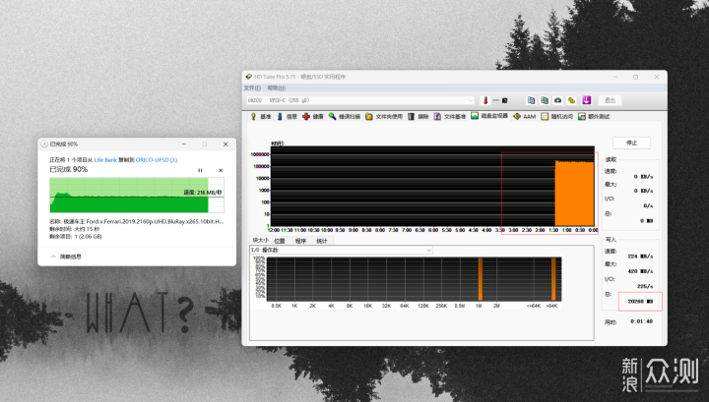Select the Ford.v.Ferrari file name text
This screenshot has width=709, height=402.
tap(144, 221)
